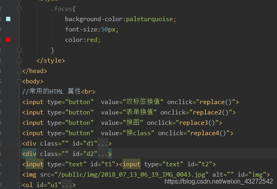Click the value "换class" string

(138, 133)
